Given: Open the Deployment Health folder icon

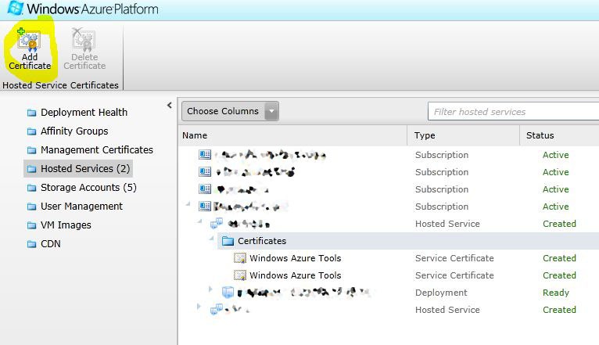Looking at the screenshot, I should tap(32, 113).
